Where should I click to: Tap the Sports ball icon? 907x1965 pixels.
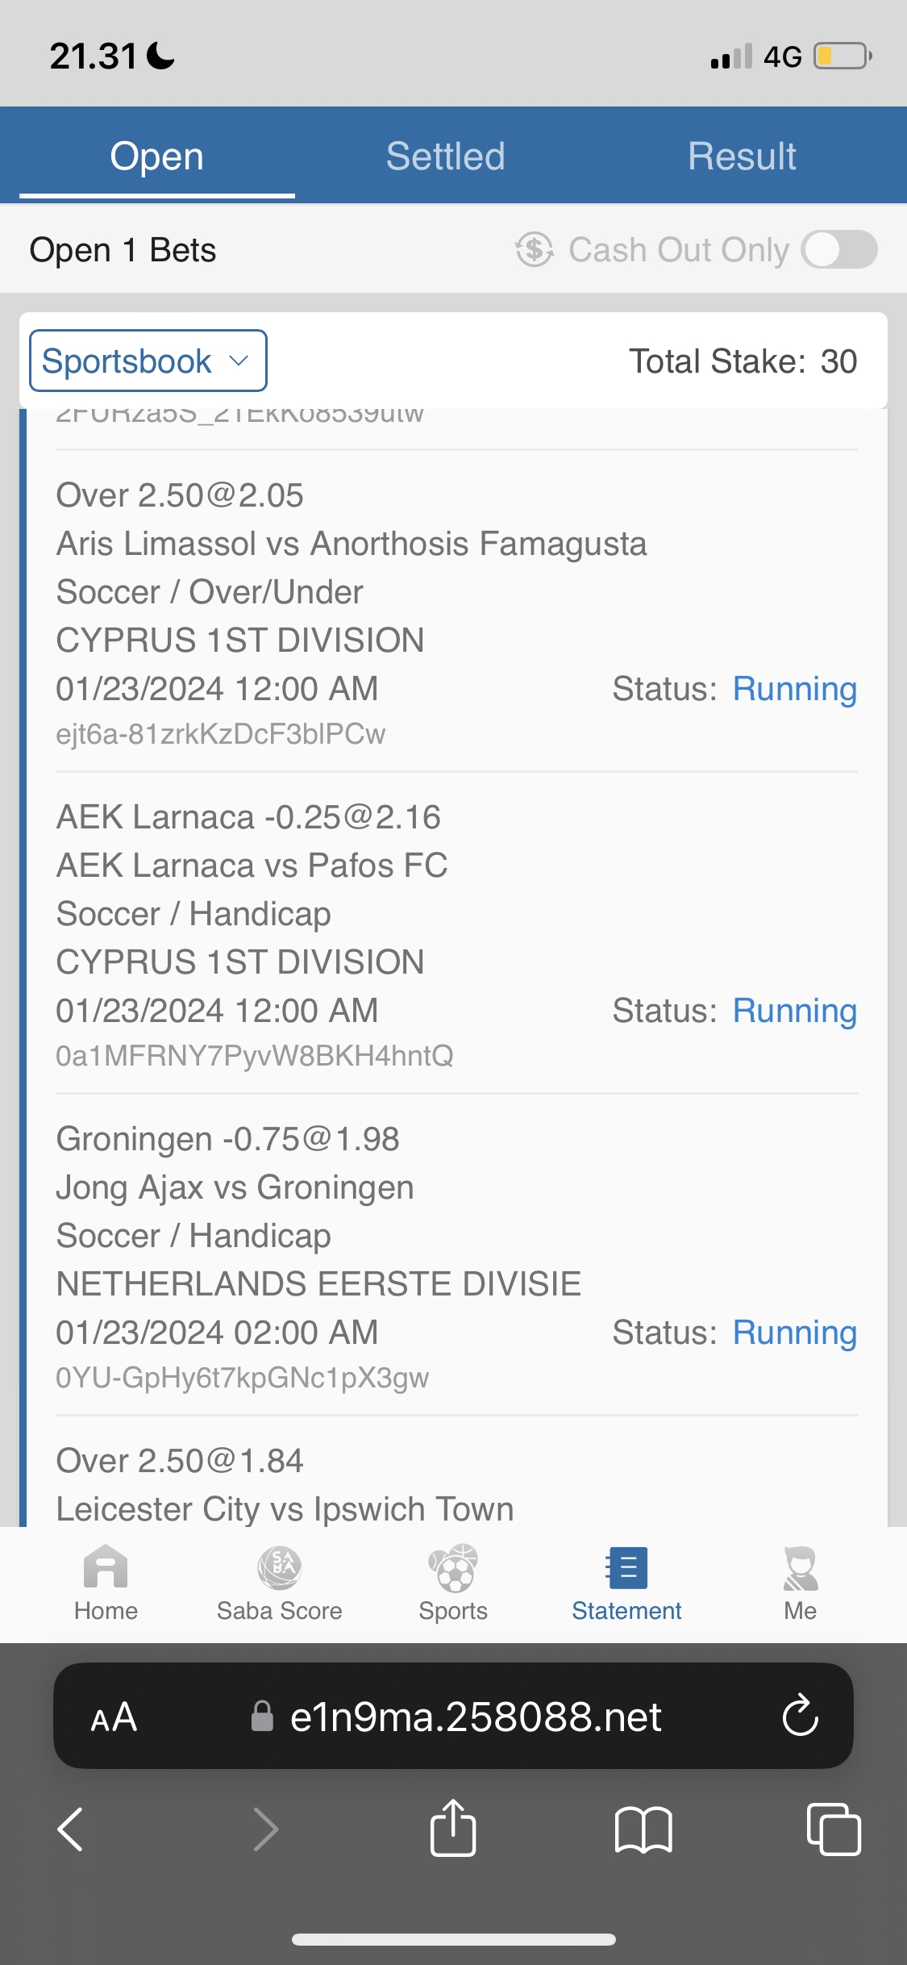click(x=453, y=1569)
